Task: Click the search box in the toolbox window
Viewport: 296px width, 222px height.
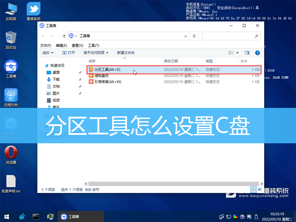Action: tap(230, 36)
